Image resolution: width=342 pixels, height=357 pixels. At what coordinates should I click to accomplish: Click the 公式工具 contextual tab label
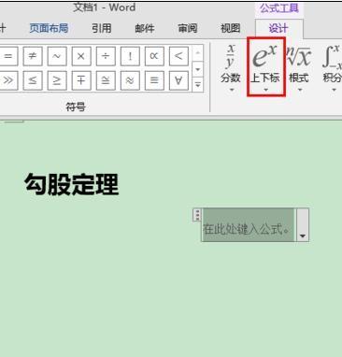(x=279, y=8)
